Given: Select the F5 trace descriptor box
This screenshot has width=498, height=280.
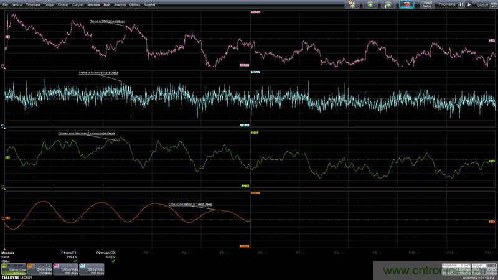Looking at the screenshot, I should pos(38,269).
